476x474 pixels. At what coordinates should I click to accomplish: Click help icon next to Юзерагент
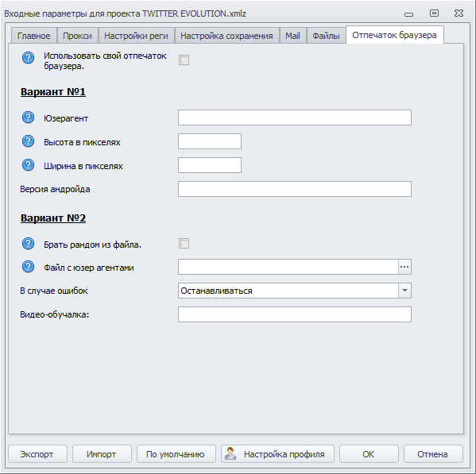(29, 118)
